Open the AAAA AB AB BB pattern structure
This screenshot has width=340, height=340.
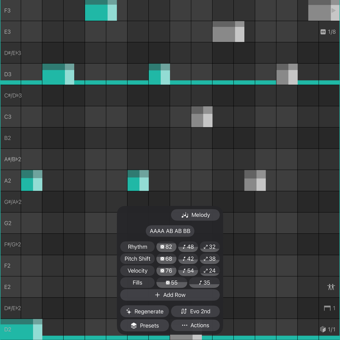(170, 231)
